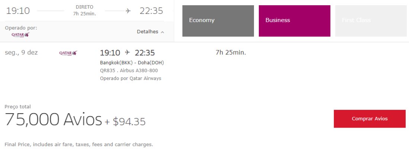Click the 75,000 Avios total price
The image size is (409, 166).
click(x=53, y=119)
